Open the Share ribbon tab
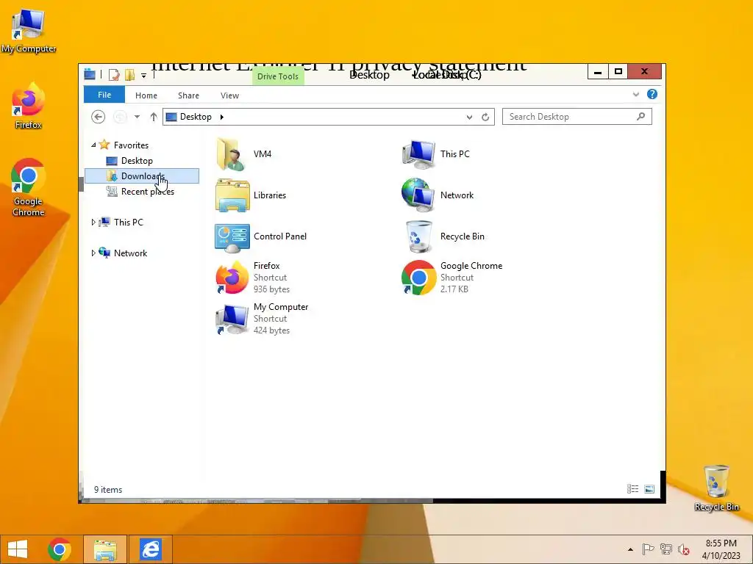This screenshot has width=753, height=564. 188,95
